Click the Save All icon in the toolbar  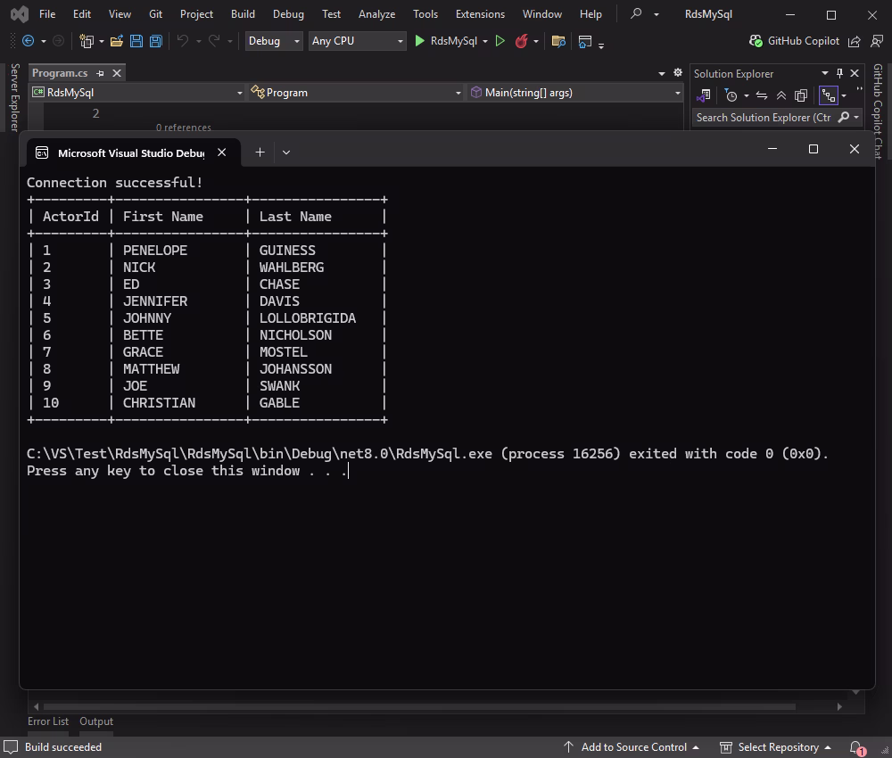[x=154, y=41]
